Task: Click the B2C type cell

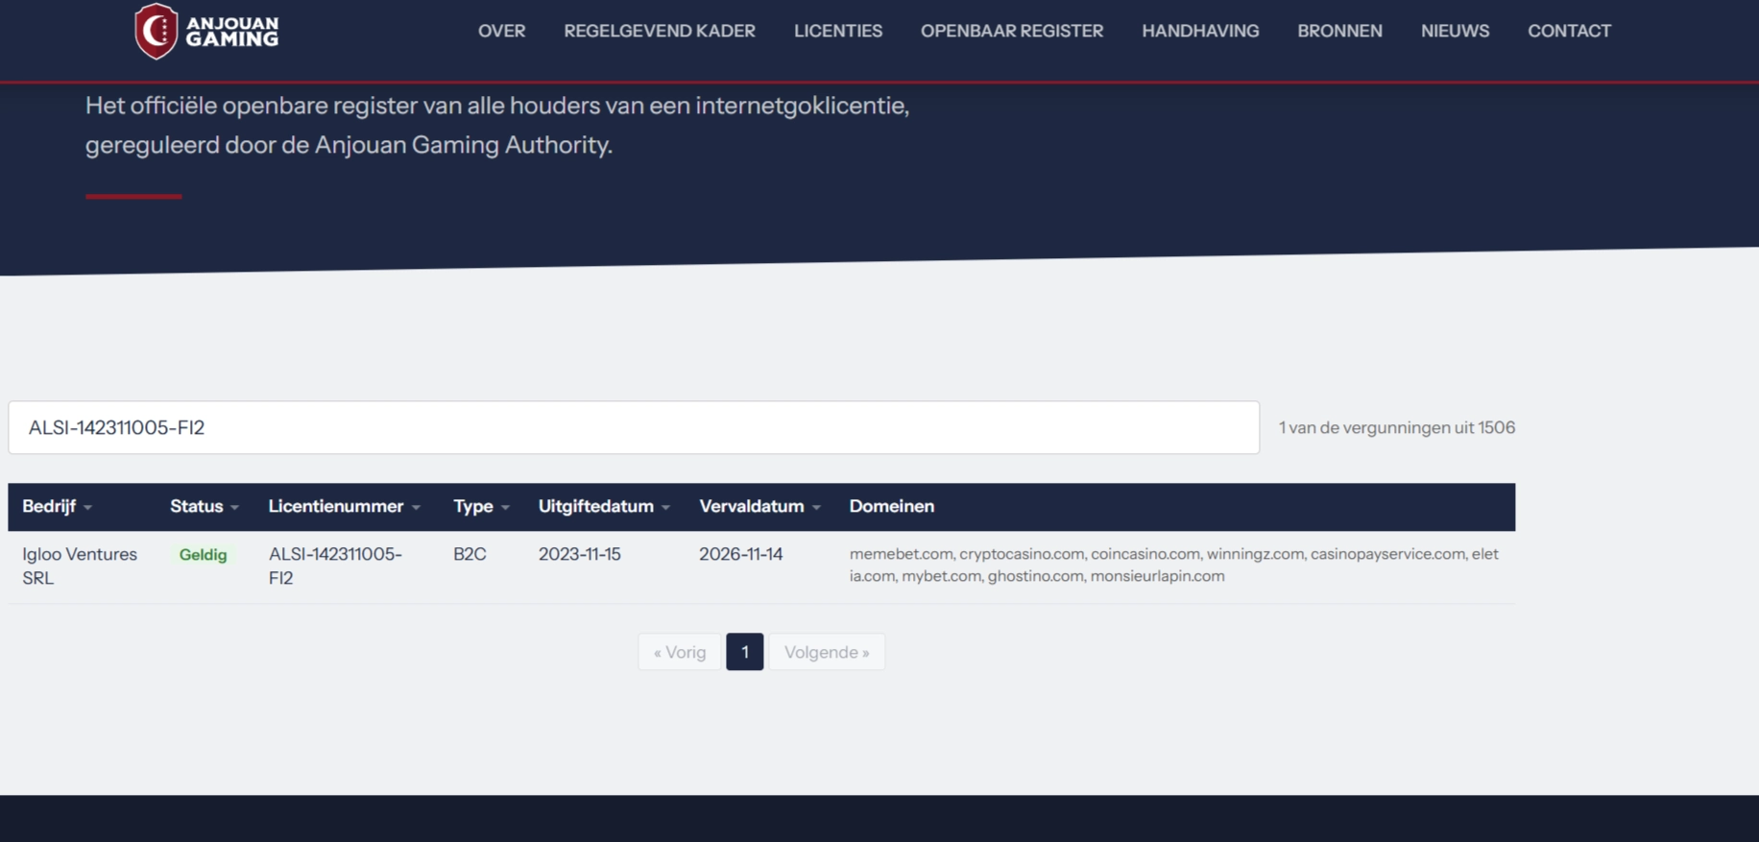Action: [x=470, y=554]
